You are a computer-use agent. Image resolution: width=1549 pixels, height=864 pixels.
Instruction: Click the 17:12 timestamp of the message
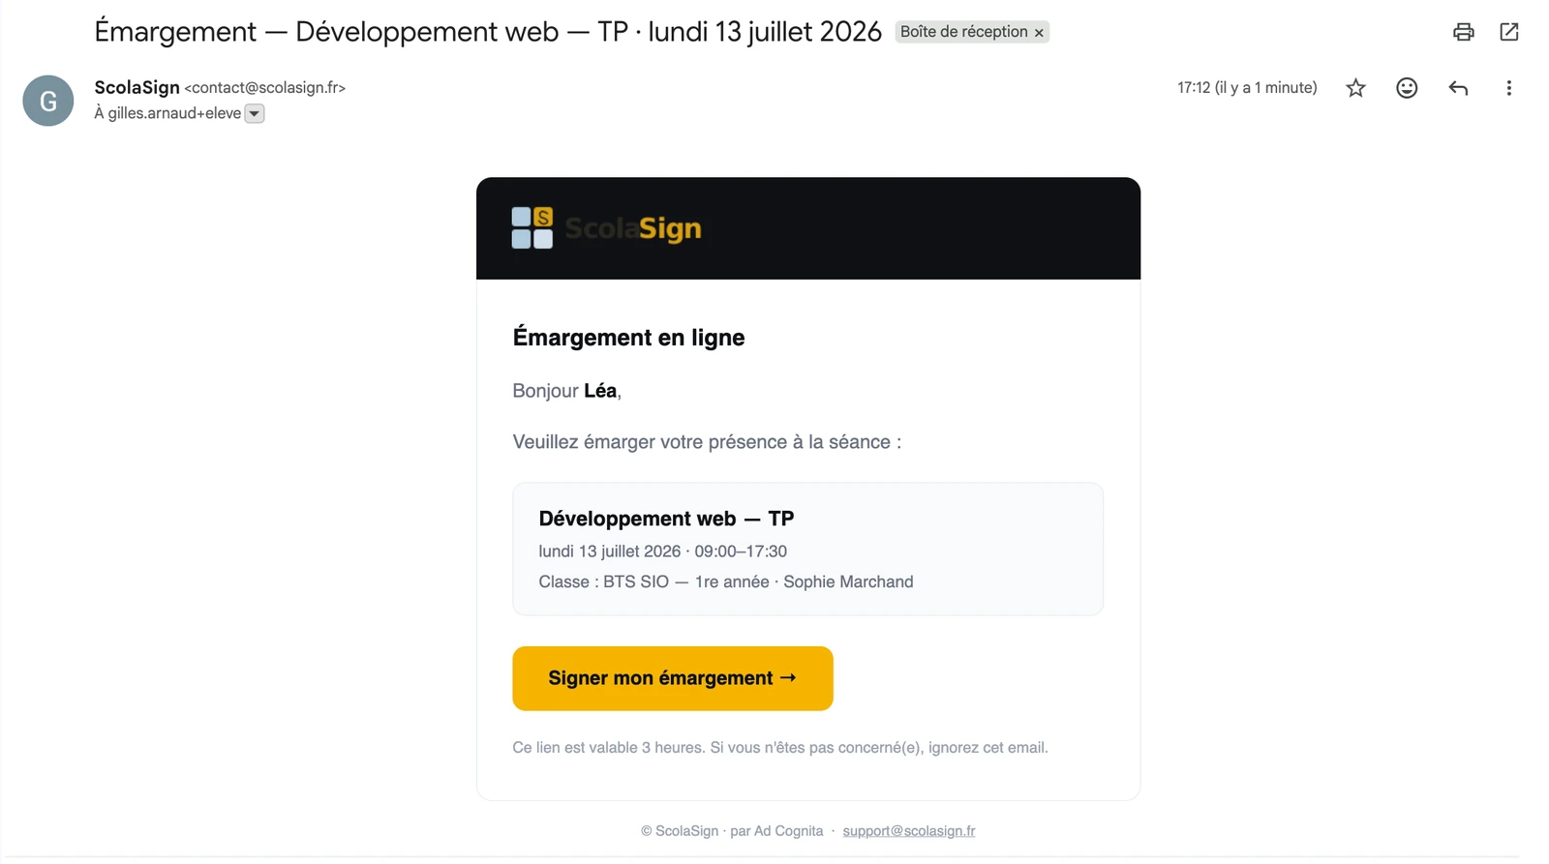pyautogui.click(x=1247, y=88)
